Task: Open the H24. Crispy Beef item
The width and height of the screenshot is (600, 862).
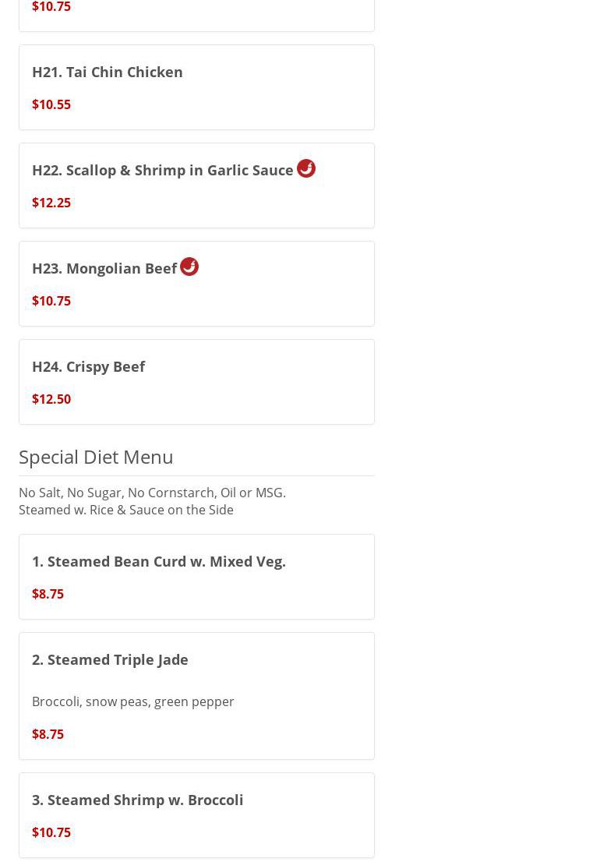Action: (x=89, y=366)
